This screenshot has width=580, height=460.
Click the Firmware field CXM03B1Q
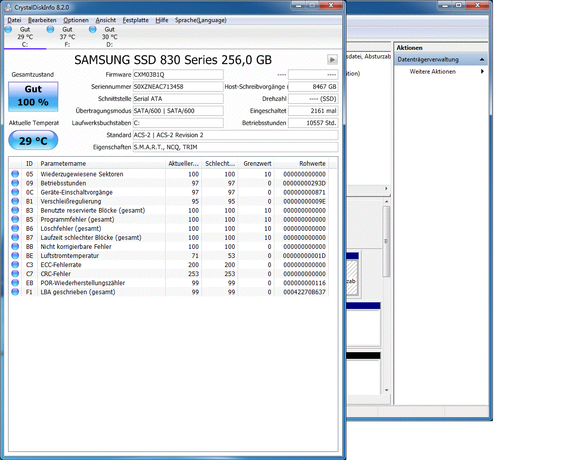point(178,75)
